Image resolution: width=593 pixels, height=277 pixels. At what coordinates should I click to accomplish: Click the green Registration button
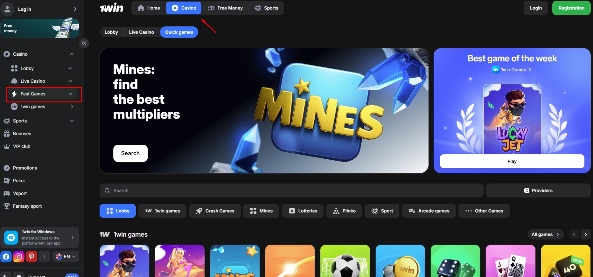(x=571, y=8)
